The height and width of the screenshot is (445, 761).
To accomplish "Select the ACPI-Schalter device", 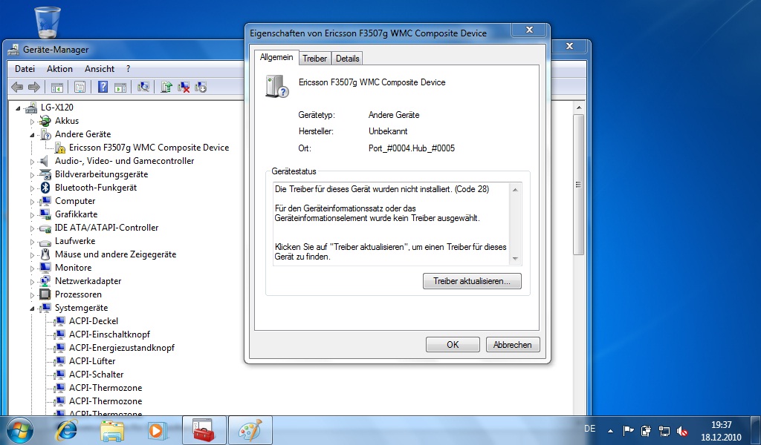I will 96,375.
